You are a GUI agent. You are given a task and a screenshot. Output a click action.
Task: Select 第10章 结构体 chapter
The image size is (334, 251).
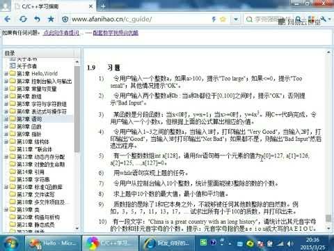33,142
